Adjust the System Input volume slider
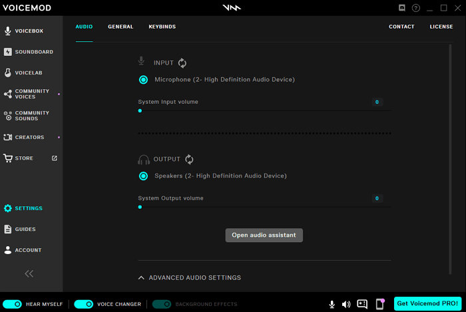The width and height of the screenshot is (466, 312). (140, 111)
